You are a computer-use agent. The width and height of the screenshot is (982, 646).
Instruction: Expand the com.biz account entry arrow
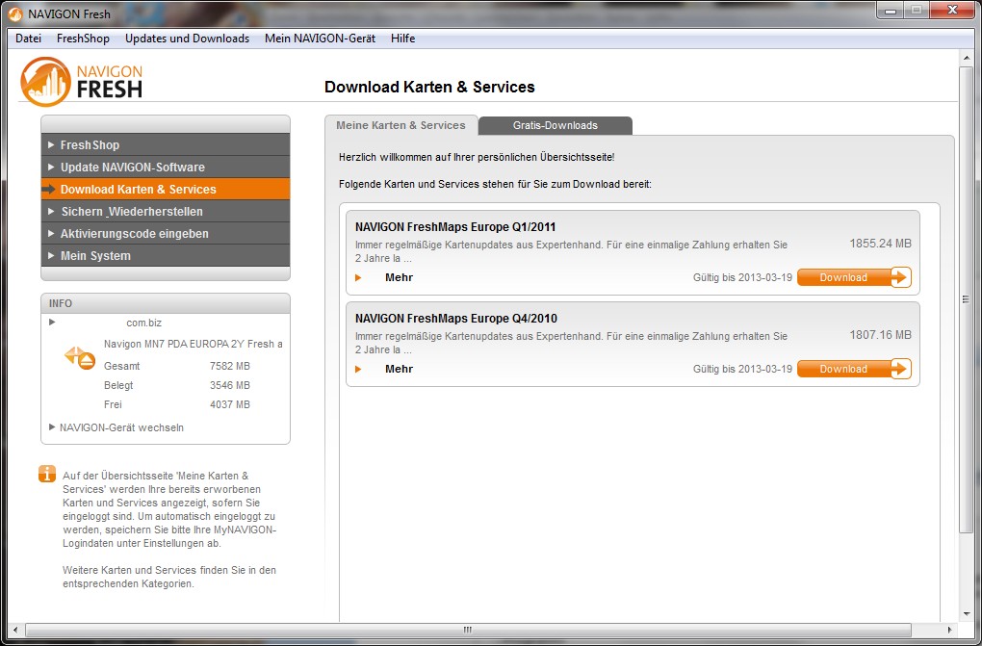tap(52, 323)
